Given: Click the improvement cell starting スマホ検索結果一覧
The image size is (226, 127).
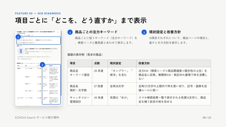Looking at the screenshot, I should pyautogui.click(x=174, y=100).
